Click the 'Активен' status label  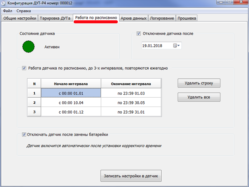pyautogui.click(x=52, y=47)
